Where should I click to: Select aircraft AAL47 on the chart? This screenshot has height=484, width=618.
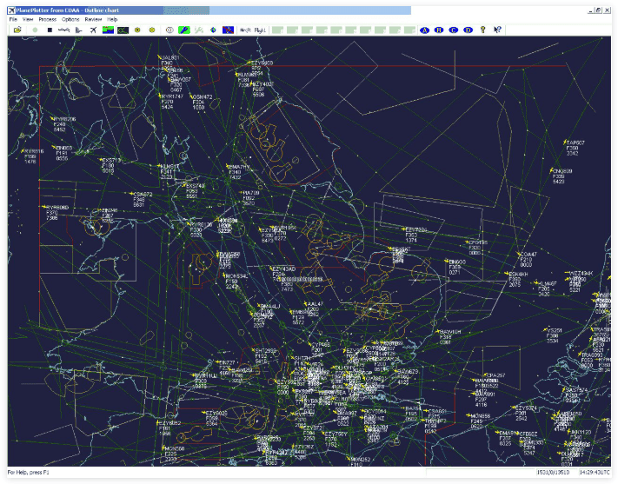pyautogui.click(x=315, y=304)
